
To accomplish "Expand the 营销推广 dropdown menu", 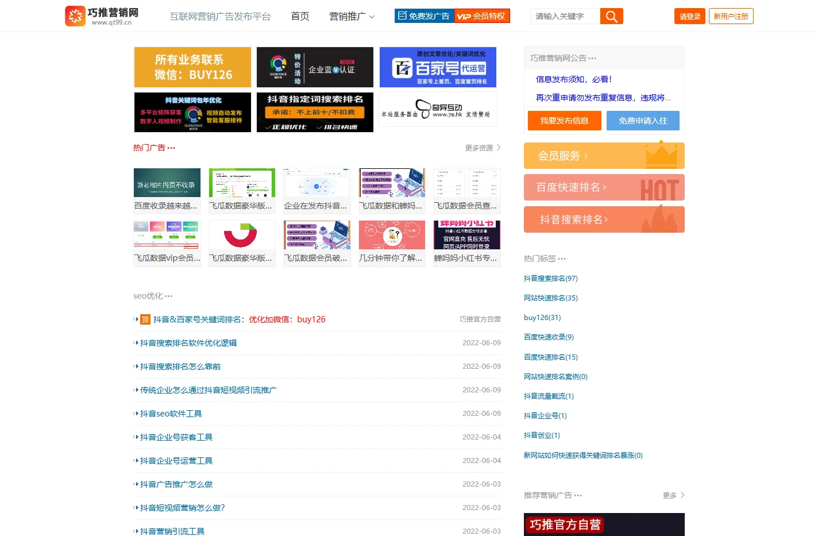I will [x=352, y=17].
